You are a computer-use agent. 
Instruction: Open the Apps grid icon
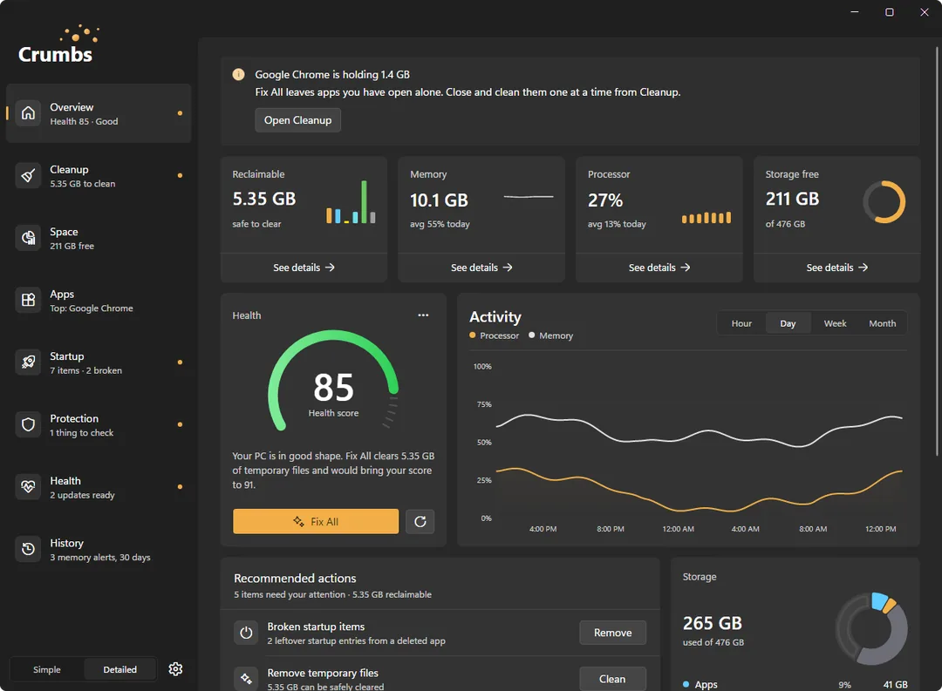click(28, 300)
